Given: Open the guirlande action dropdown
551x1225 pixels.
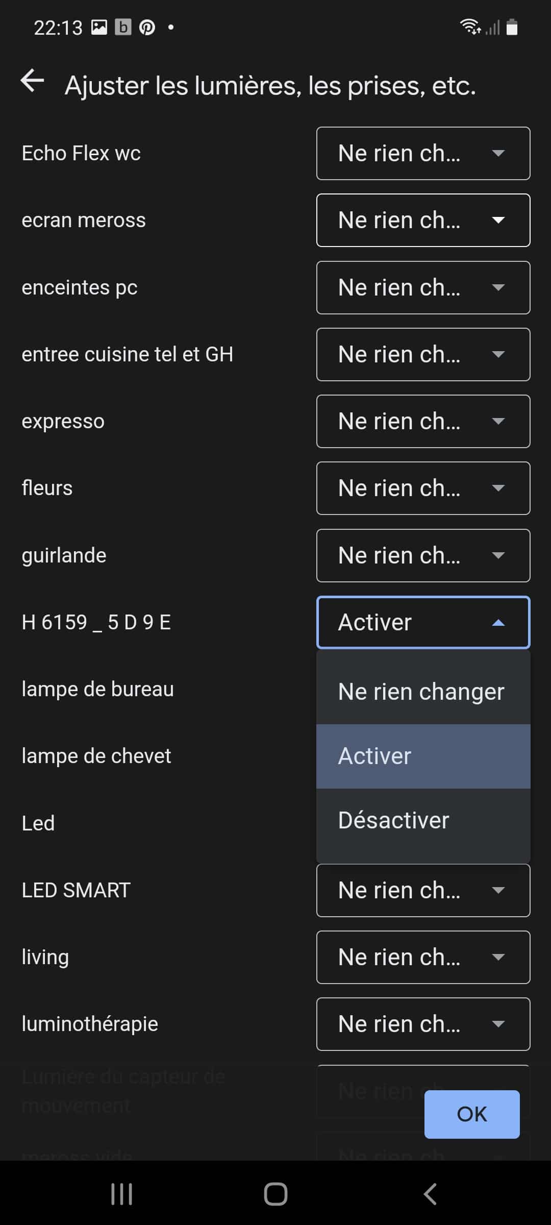Looking at the screenshot, I should [x=423, y=556].
